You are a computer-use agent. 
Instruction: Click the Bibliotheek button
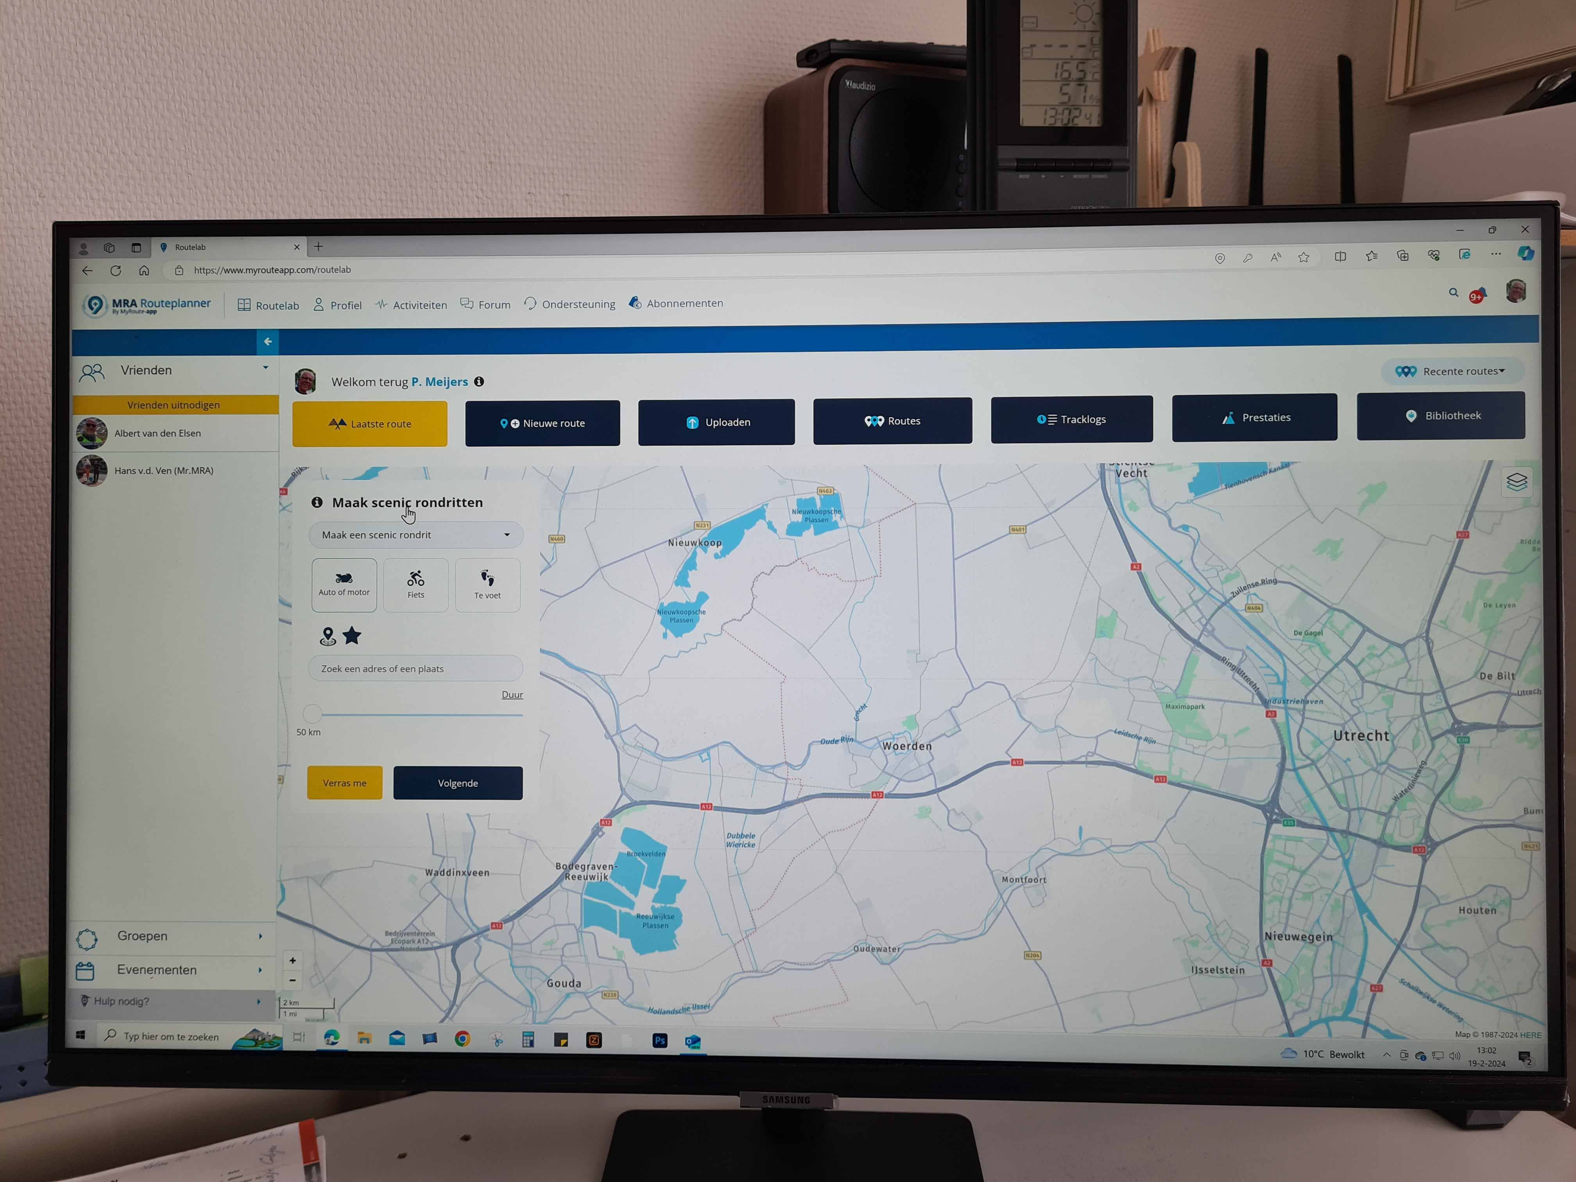1441,415
